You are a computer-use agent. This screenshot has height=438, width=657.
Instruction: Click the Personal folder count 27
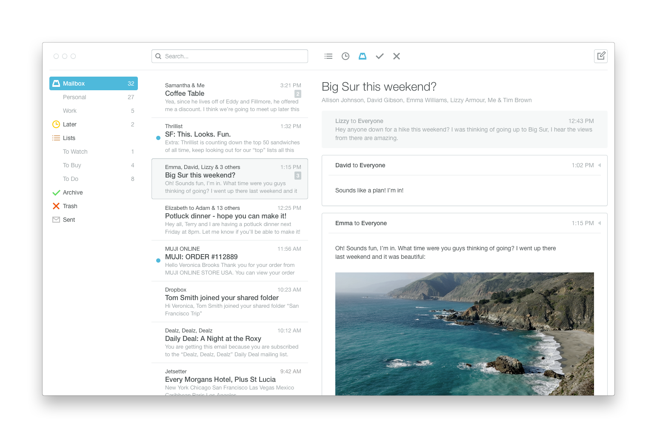point(131,97)
